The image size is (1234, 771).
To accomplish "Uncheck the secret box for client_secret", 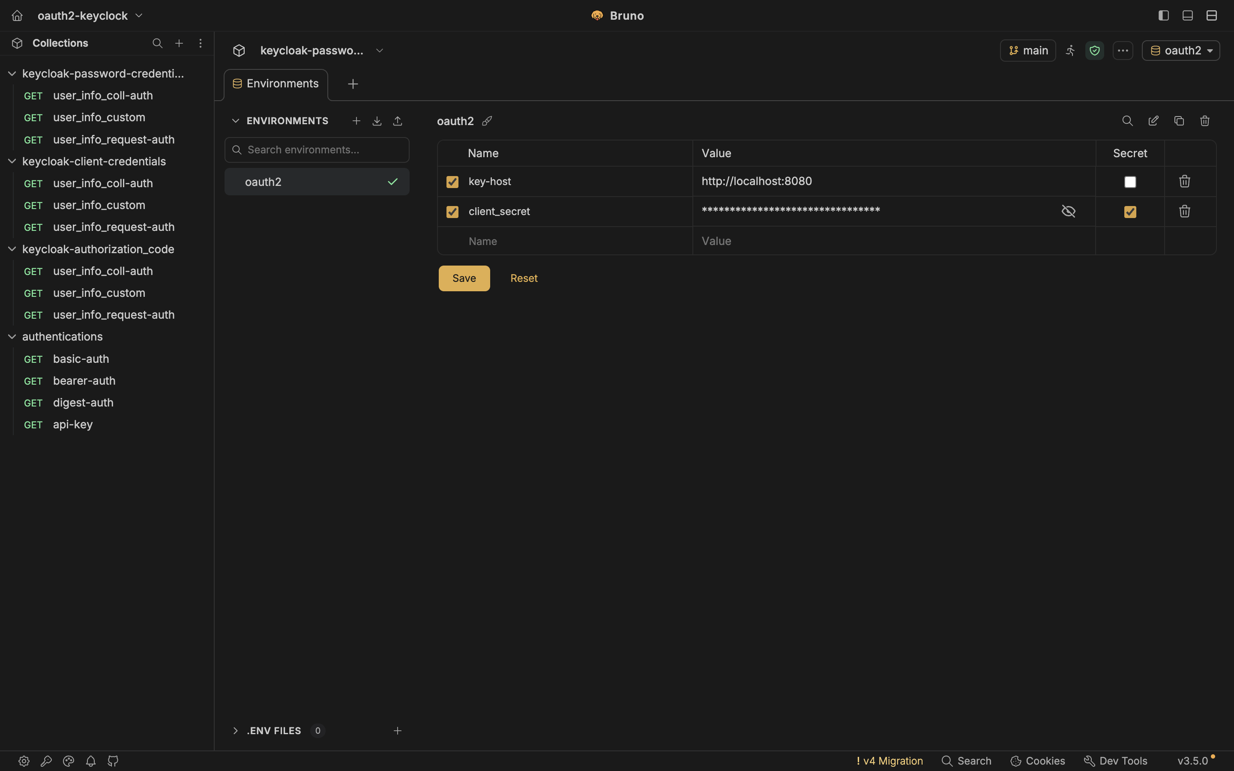I will tap(1130, 212).
